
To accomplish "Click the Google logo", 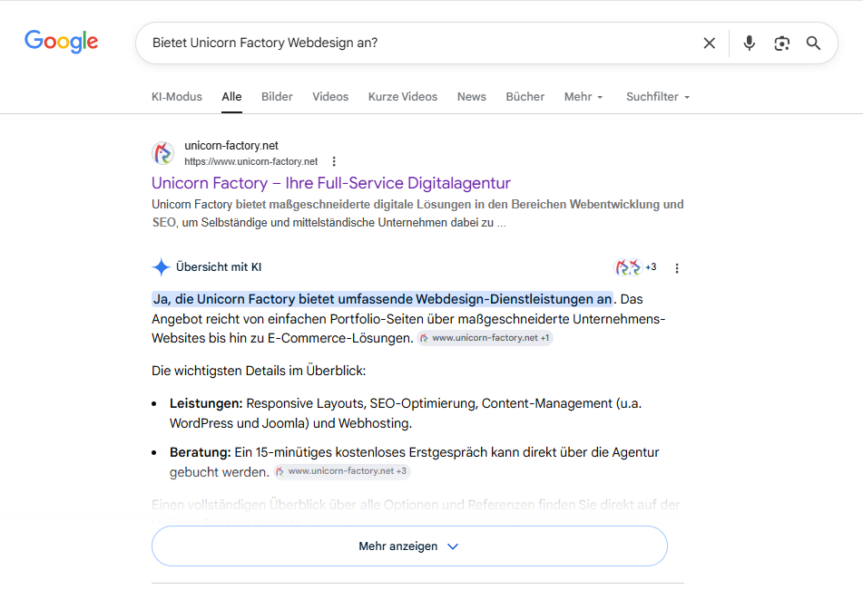I will point(61,42).
